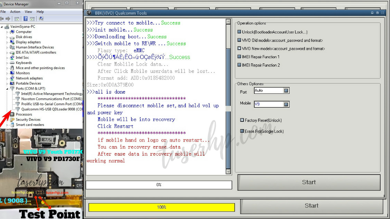This screenshot has height=219, width=390.
Task: Toggle Factory Reset(Unlock) checkbox
Action: (242, 120)
